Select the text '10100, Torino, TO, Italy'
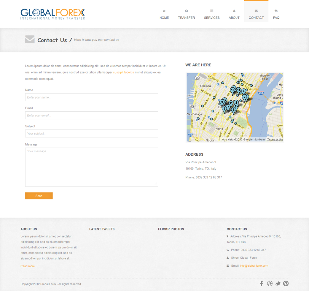This screenshot has height=291, width=309. pyautogui.click(x=201, y=169)
